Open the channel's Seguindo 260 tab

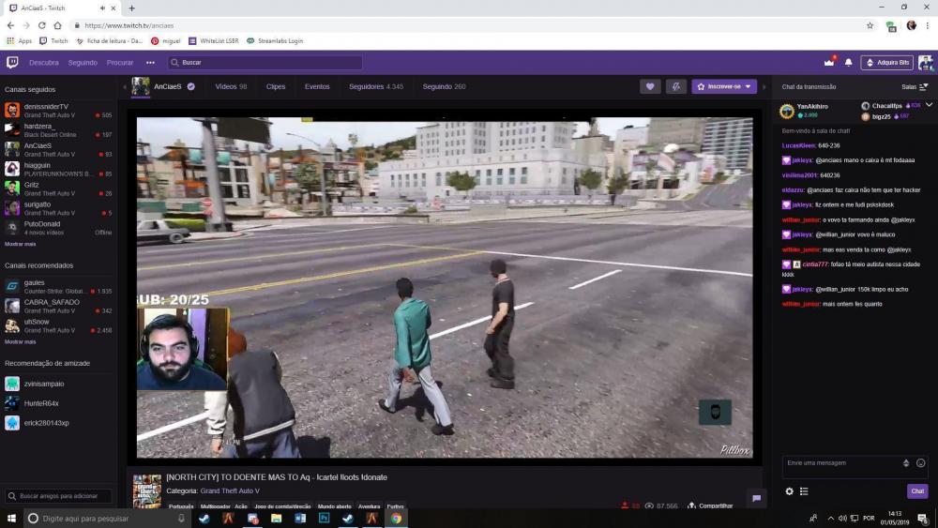point(444,86)
